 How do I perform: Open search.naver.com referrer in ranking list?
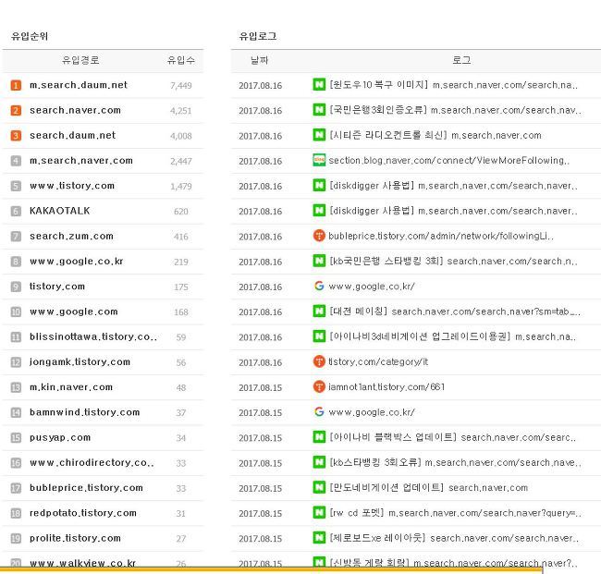tap(75, 110)
